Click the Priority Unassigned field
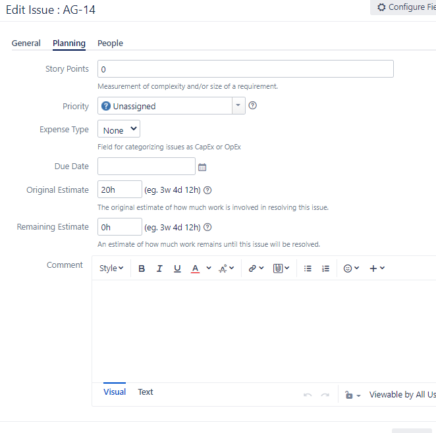 pyautogui.click(x=165, y=105)
